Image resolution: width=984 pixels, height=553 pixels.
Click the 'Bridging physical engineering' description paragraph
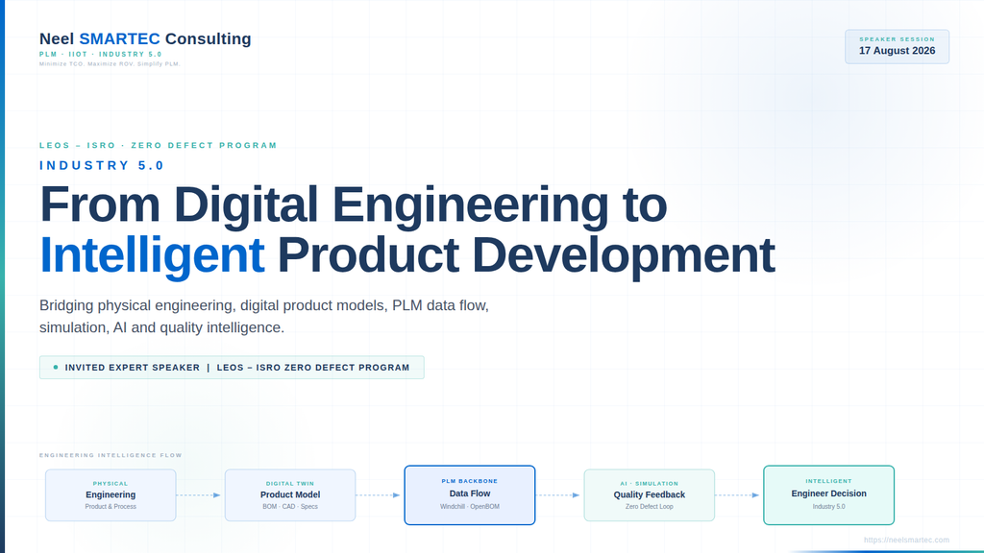pyautogui.click(x=264, y=317)
